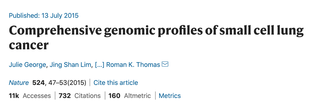Click the bold volume number 524
The image size is (321, 108).
pyautogui.click(x=39, y=83)
